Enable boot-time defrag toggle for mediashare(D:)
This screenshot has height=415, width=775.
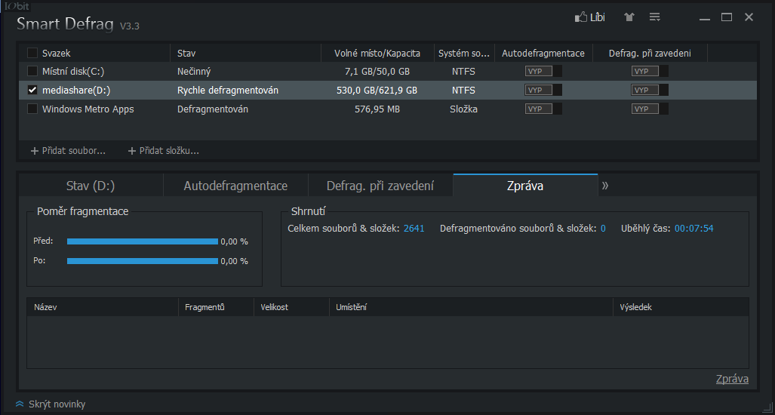point(650,90)
